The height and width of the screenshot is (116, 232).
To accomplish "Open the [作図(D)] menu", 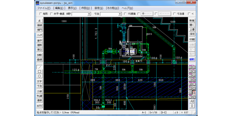I will (86, 8).
